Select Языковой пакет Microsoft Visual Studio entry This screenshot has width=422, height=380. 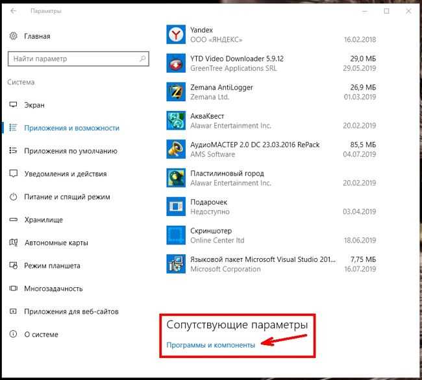pos(263,259)
